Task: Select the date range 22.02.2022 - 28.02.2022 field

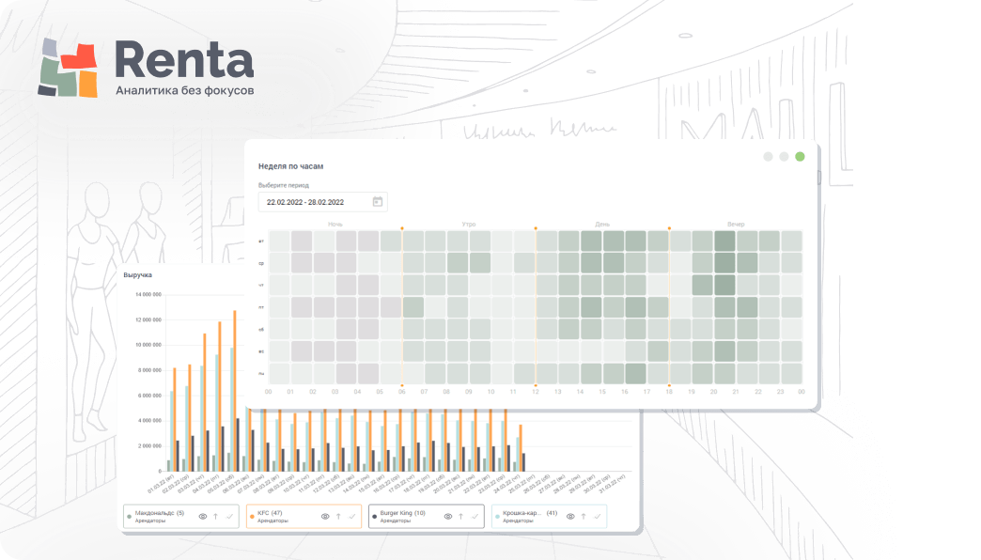Action: pyautogui.click(x=323, y=202)
